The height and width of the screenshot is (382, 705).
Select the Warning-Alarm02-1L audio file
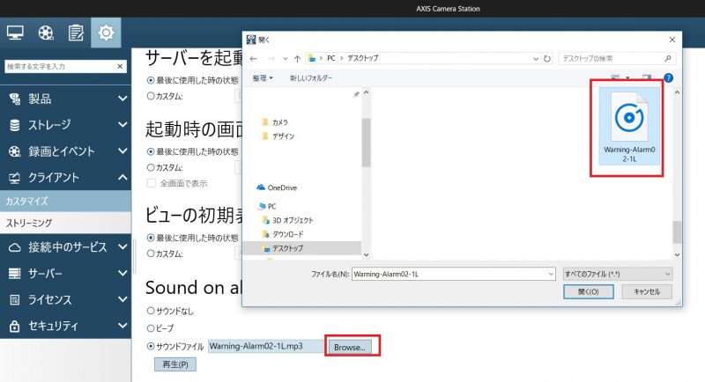coord(629,127)
